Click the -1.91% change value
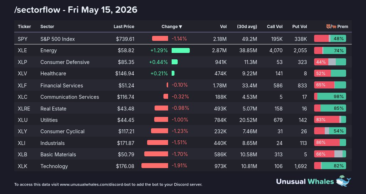366x194 pixels. point(179,166)
